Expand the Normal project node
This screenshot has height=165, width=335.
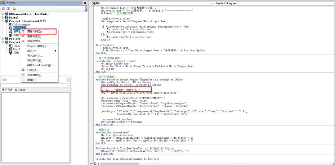pyautogui.click(x=2, y=17)
